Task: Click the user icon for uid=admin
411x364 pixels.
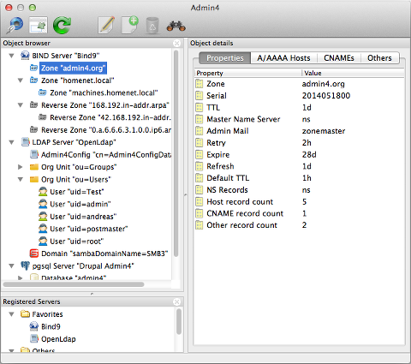Action: (x=43, y=204)
